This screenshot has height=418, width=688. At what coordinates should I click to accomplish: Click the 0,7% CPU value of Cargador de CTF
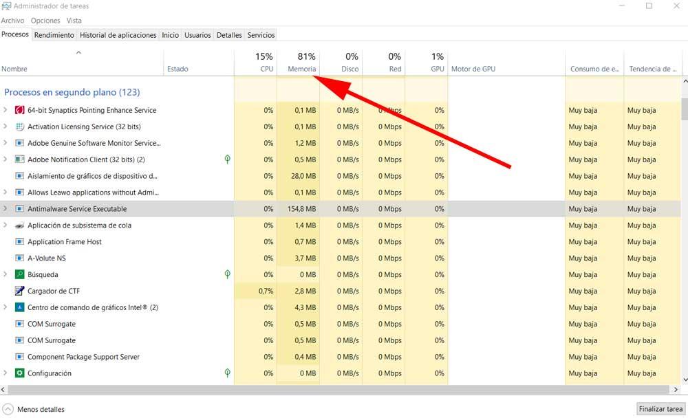[x=266, y=291]
